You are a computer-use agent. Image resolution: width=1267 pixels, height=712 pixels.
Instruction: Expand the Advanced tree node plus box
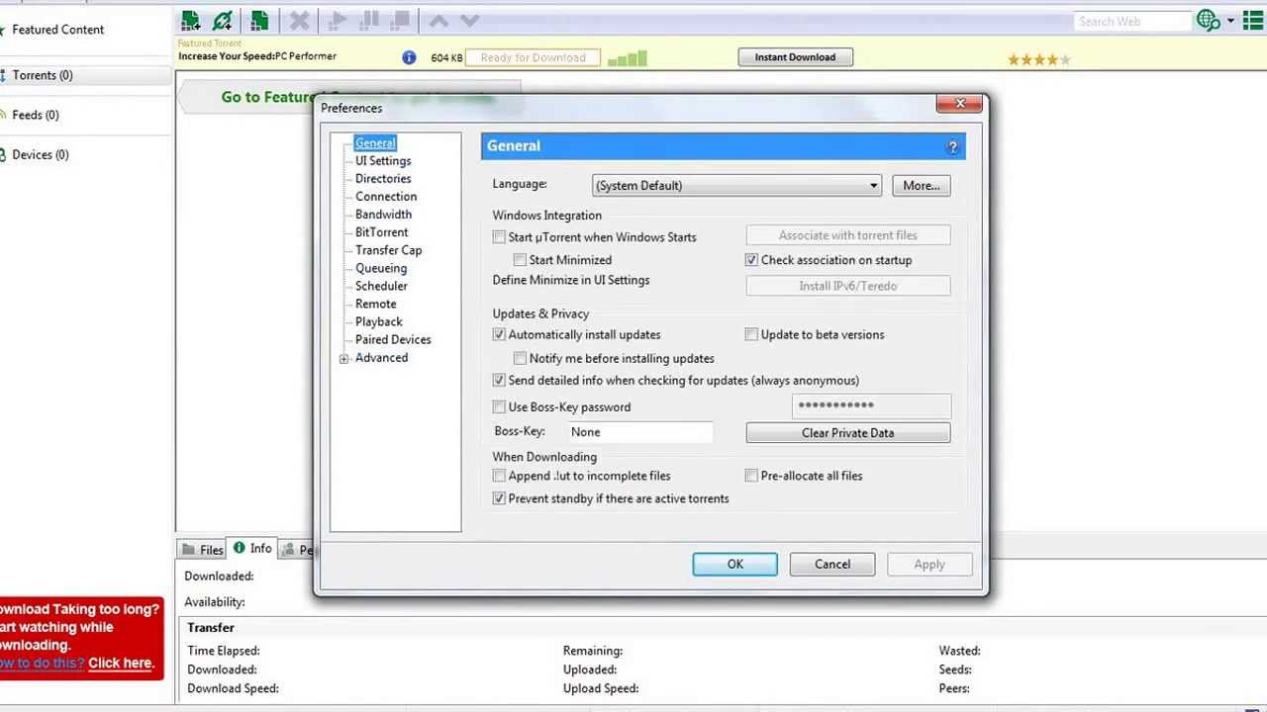(343, 359)
